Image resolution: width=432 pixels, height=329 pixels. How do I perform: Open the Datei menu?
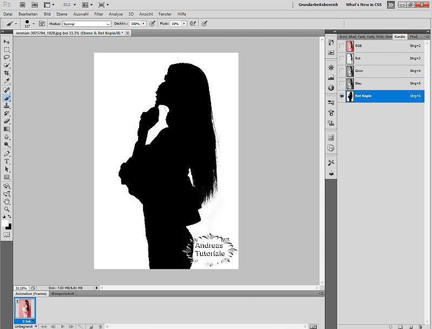(x=8, y=14)
